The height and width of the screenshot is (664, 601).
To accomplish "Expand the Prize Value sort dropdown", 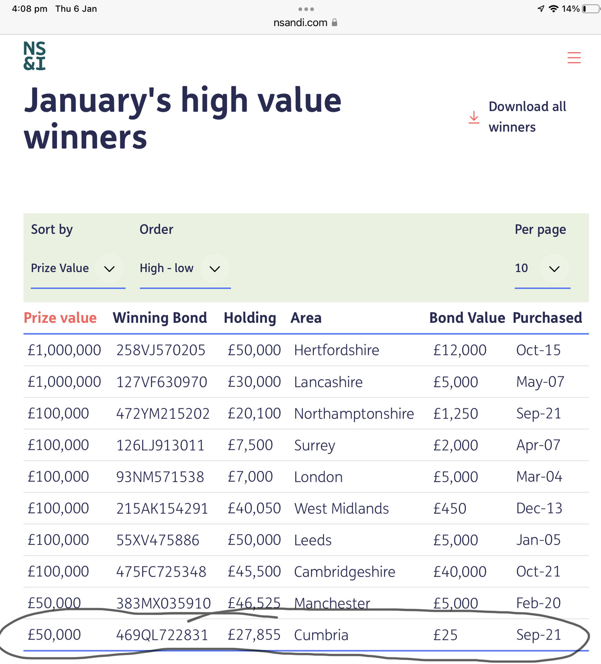I will (x=109, y=269).
